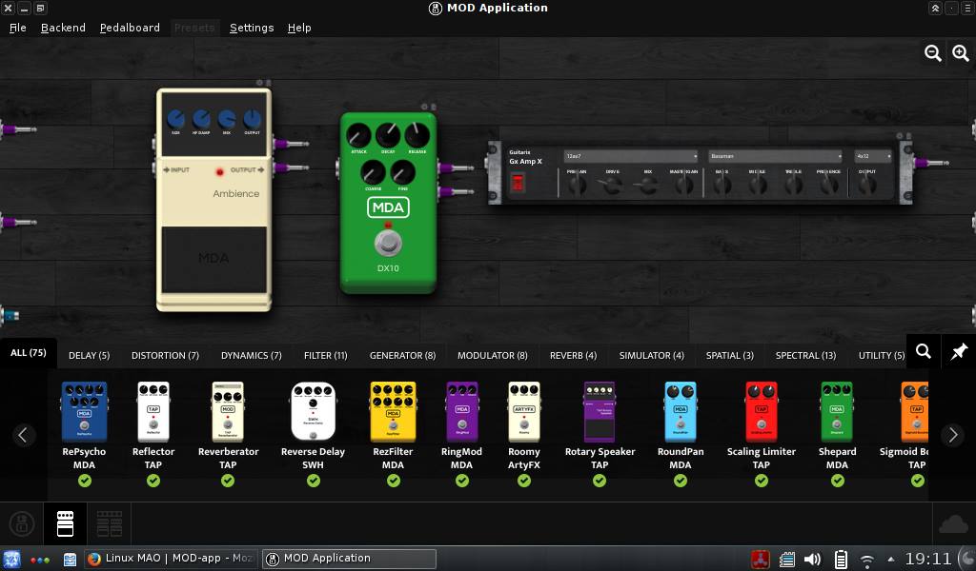Image resolution: width=976 pixels, height=571 pixels.
Task: Click the MOD Application taskbar button
Action: pos(349,559)
